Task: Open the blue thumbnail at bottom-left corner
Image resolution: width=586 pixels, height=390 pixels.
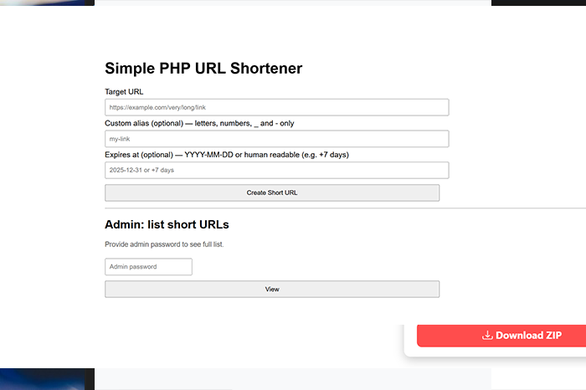Action: coord(46,378)
